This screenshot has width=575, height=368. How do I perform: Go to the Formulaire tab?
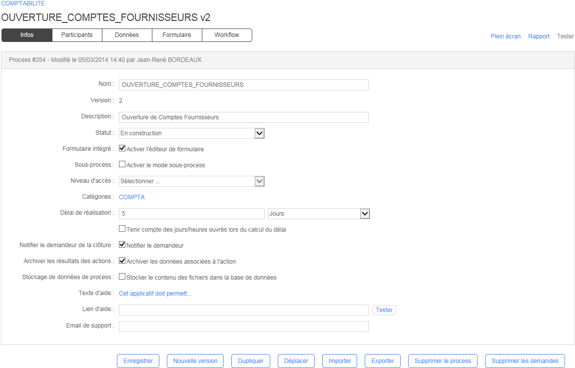coord(177,35)
